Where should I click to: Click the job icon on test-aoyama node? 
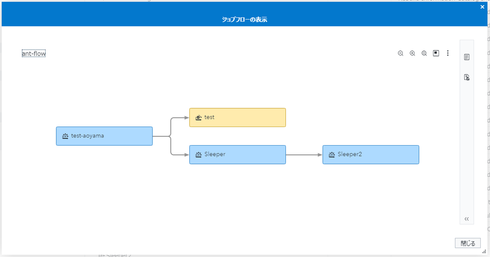65,136
